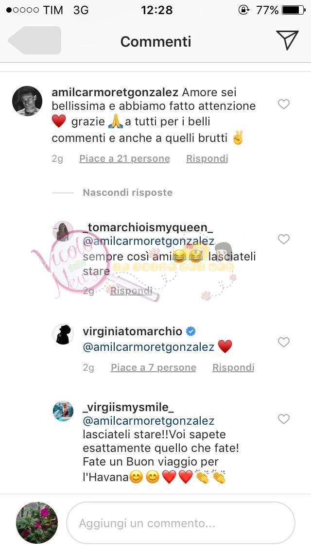311x552 pixels.
Task: Open _virgiismysmile_'s profile avatar
Action: point(63,411)
